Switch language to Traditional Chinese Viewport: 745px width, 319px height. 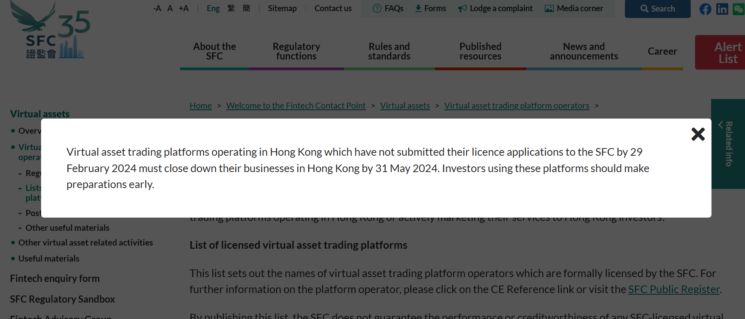(x=231, y=8)
